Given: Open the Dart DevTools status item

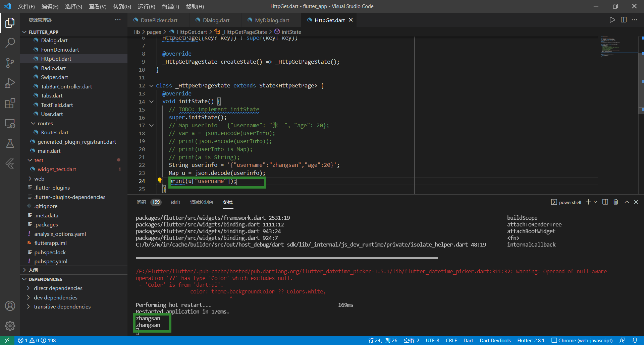Looking at the screenshot, I should pyautogui.click(x=495, y=340).
